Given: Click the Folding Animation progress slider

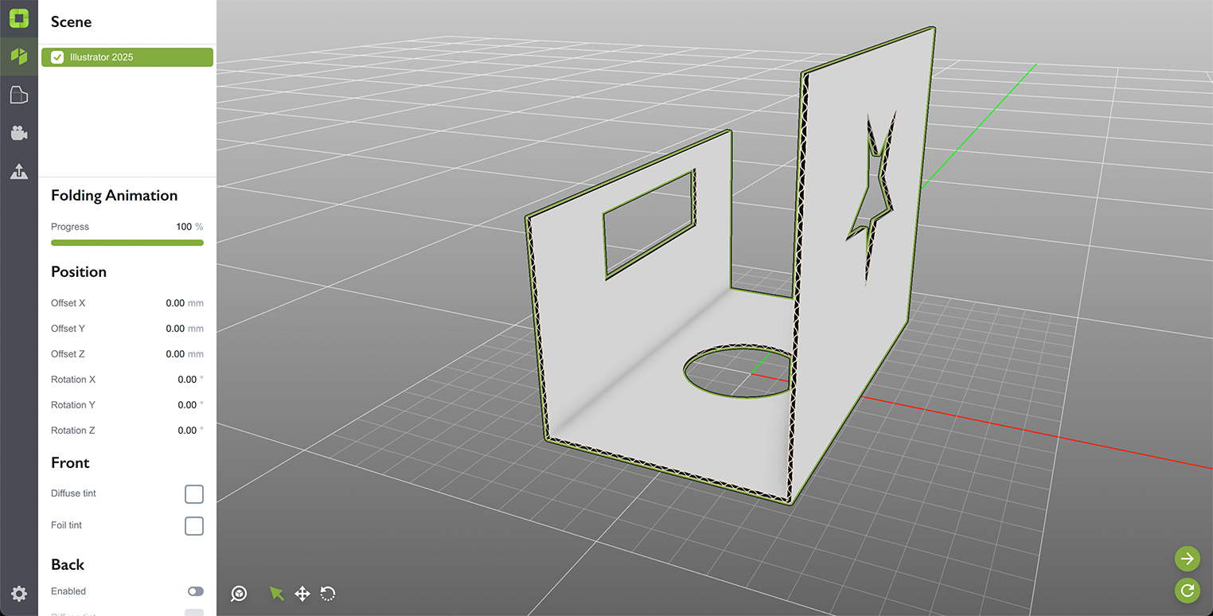Looking at the screenshot, I should pyautogui.click(x=127, y=243).
